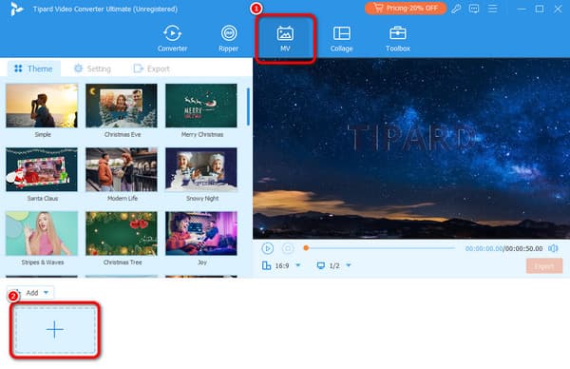
Task: Click the playback progress slider handle
Action: click(x=306, y=248)
